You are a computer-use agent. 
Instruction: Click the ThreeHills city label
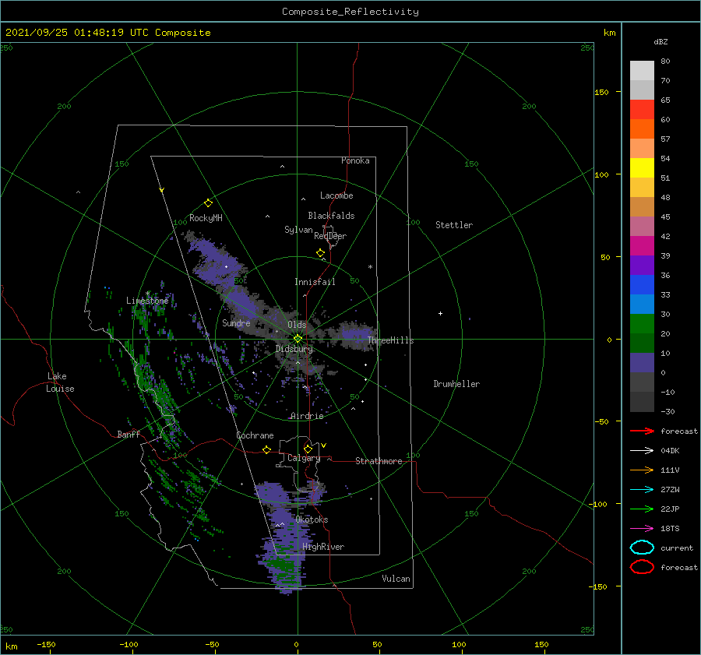coord(390,340)
